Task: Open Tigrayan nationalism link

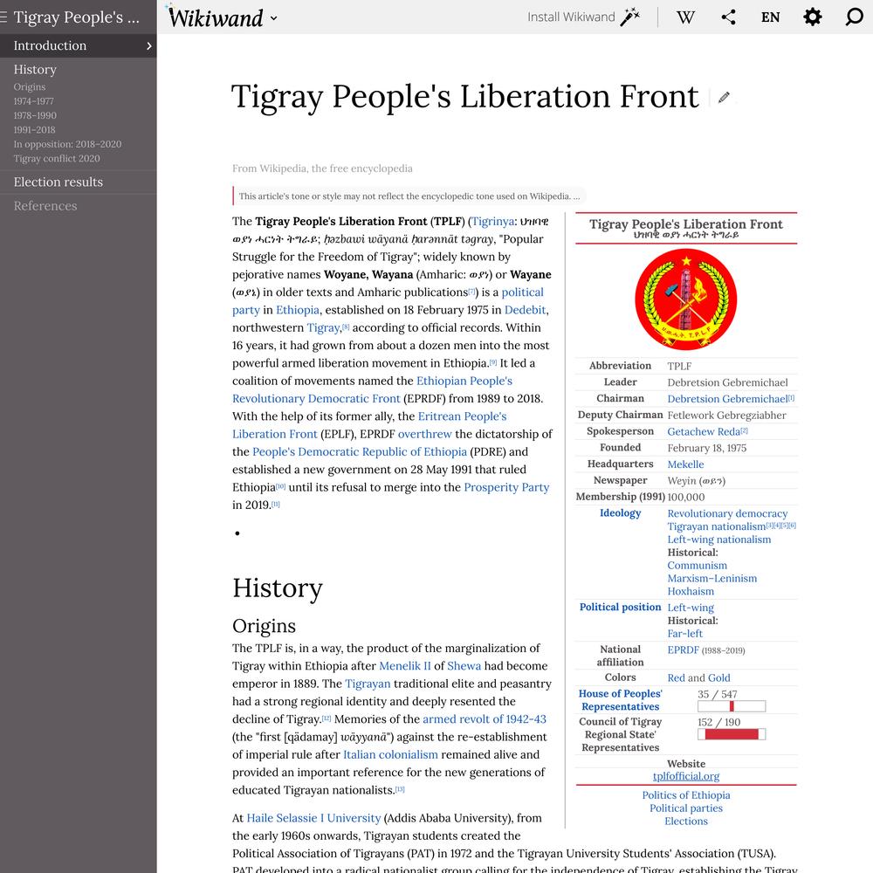Action: click(x=717, y=526)
